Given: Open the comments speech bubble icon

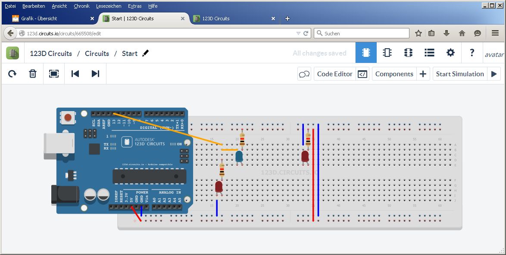Looking at the screenshot, I should click(304, 74).
